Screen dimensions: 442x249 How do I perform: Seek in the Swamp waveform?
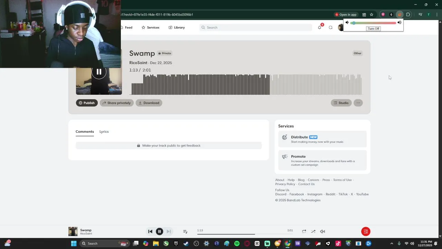246,84
